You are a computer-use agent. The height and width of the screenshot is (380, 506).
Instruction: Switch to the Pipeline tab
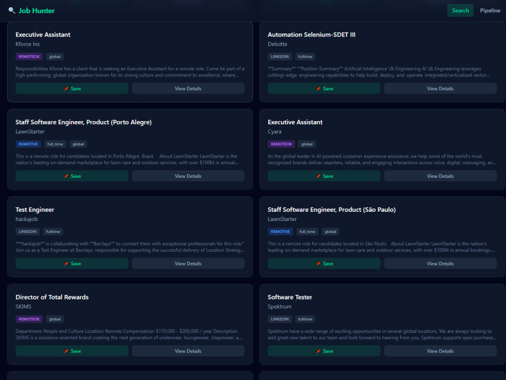(490, 10)
